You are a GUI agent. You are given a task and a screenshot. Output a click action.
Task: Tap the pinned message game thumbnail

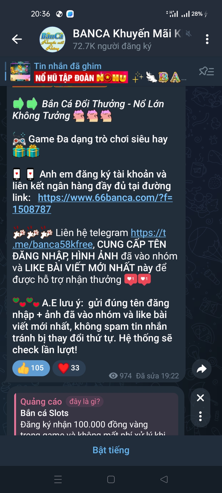[x=20, y=71]
